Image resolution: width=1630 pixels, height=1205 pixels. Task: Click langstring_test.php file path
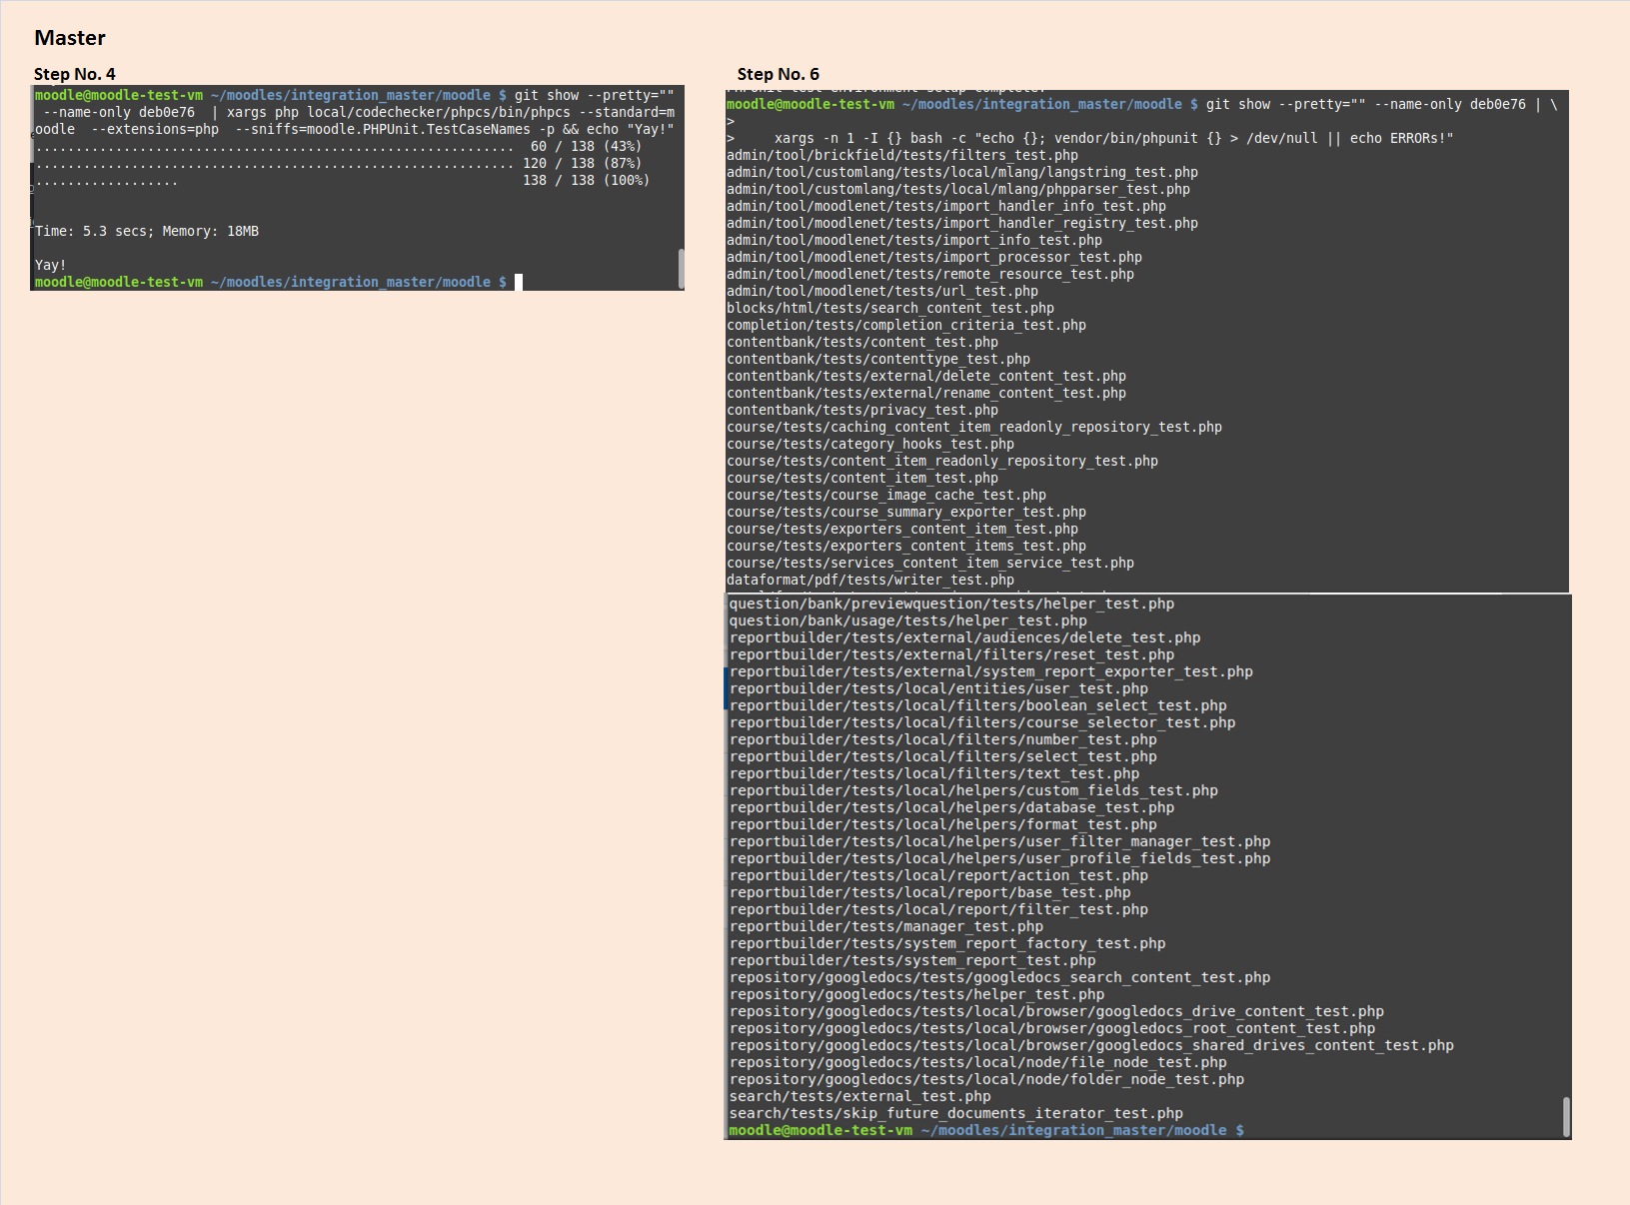[962, 172]
